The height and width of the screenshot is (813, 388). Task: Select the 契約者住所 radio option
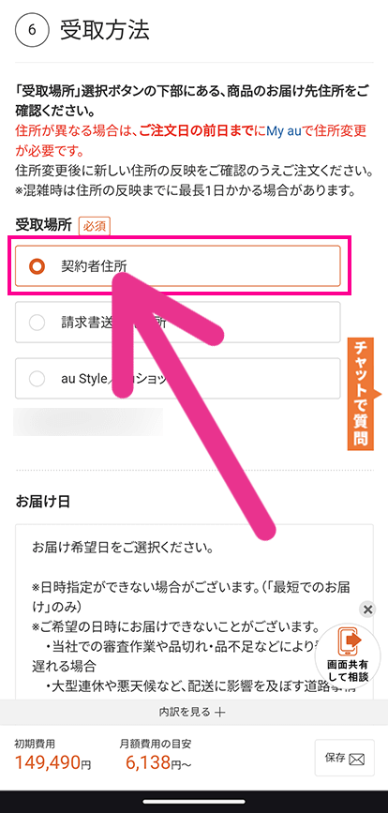tap(178, 266)
